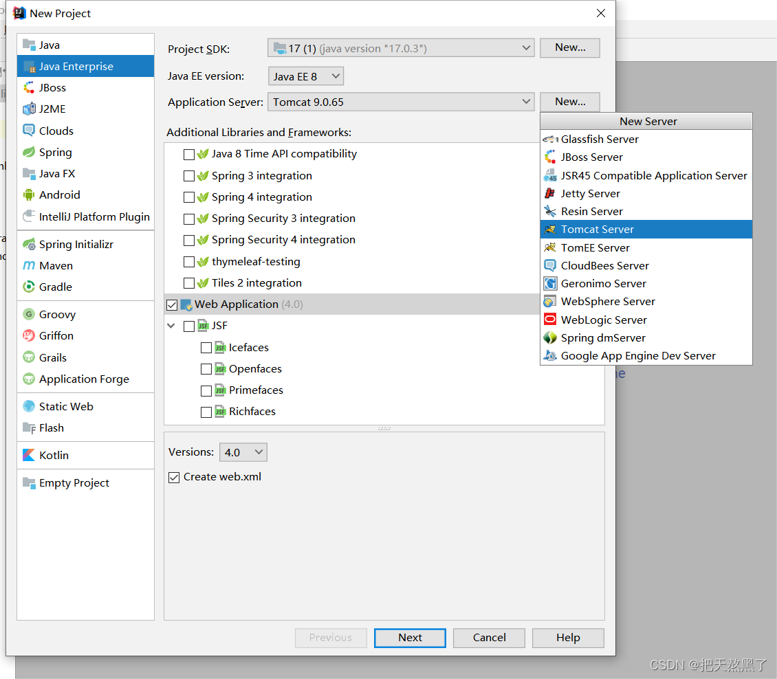Select the J2ME icon

coord(30,109)
